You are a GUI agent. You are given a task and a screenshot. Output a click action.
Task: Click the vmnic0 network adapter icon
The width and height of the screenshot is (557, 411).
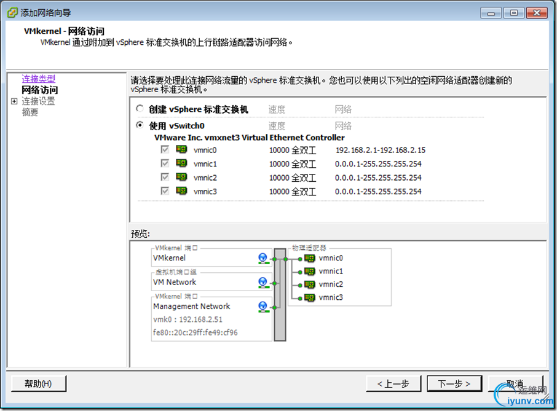(x=181, y=149)
